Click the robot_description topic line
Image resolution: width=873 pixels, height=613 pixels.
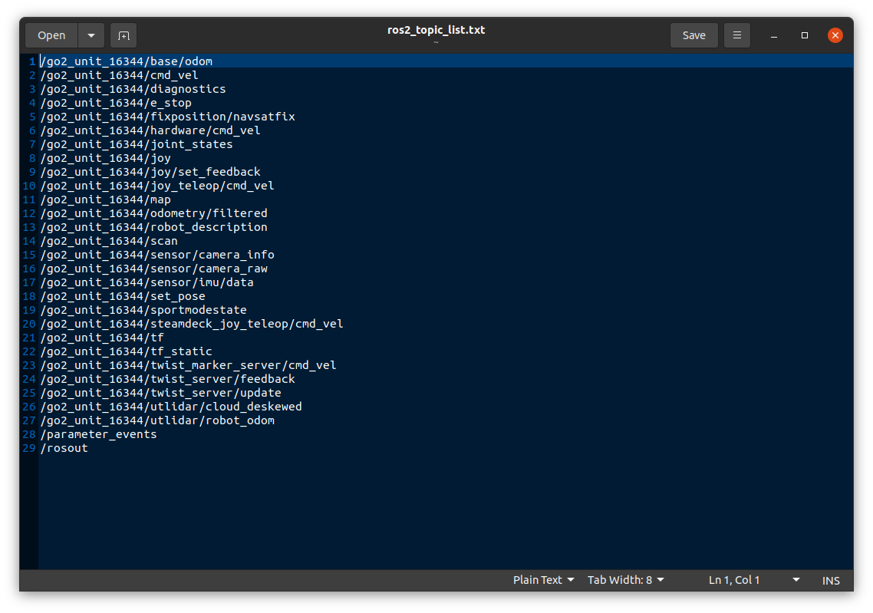[x=153, y=227]
